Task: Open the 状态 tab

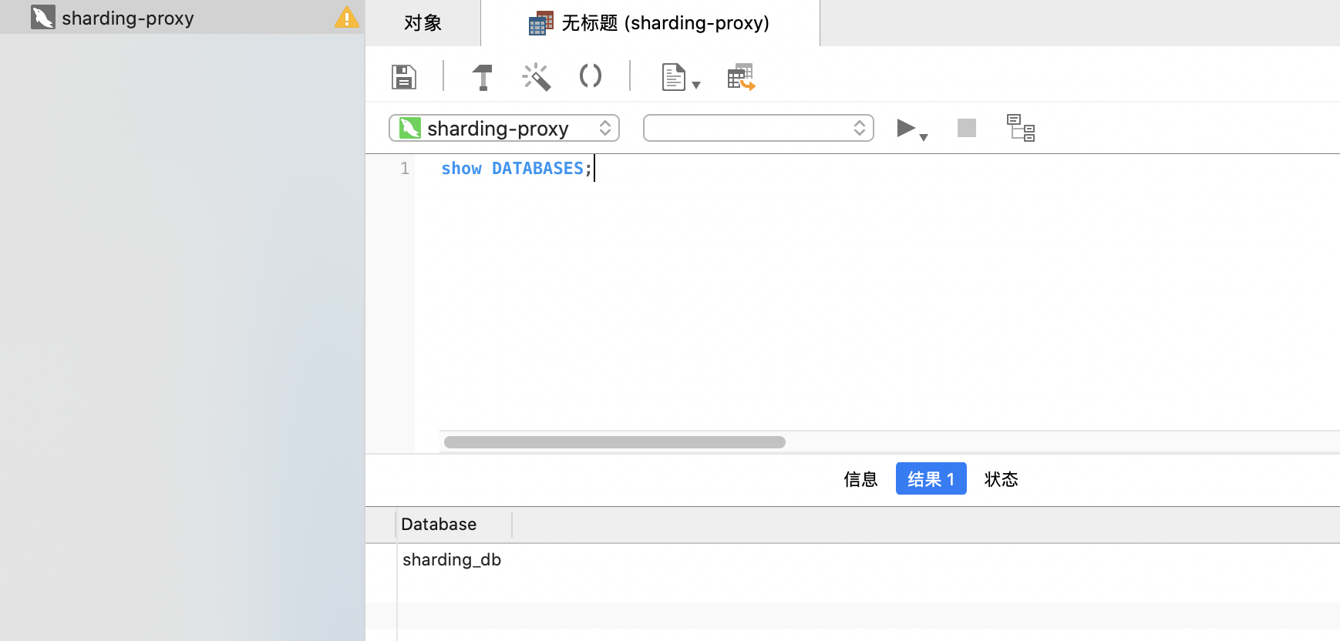Action: [1001, 479]
